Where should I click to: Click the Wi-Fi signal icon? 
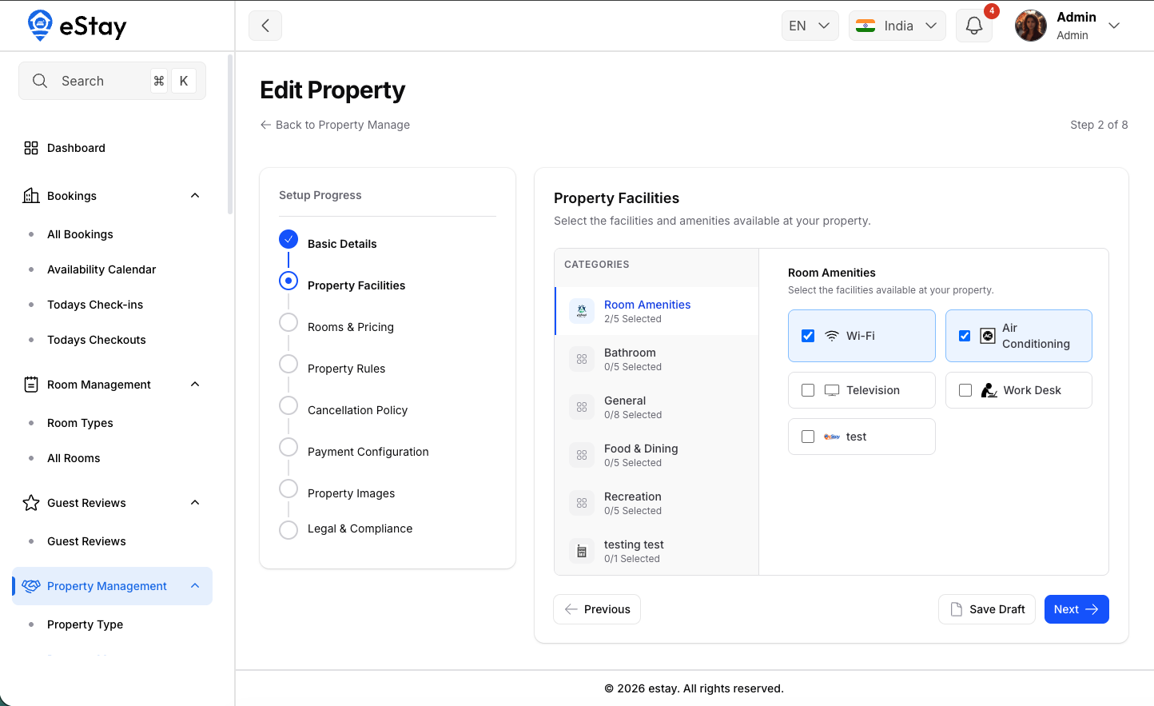(x=832, y=336)
